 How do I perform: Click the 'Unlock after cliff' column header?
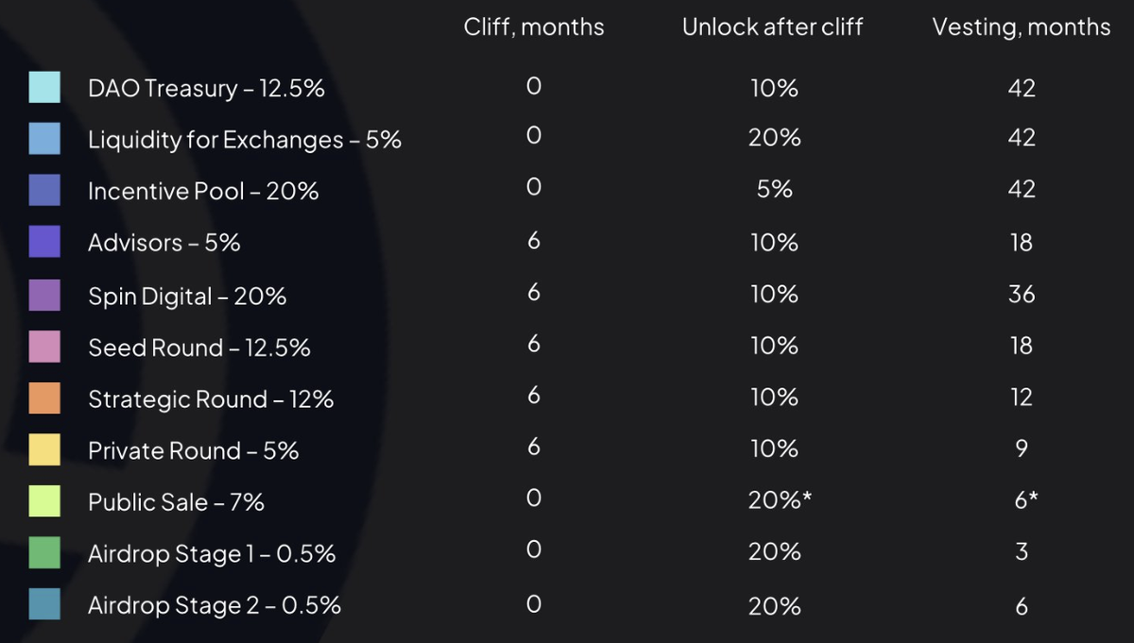tap(772, 27)
